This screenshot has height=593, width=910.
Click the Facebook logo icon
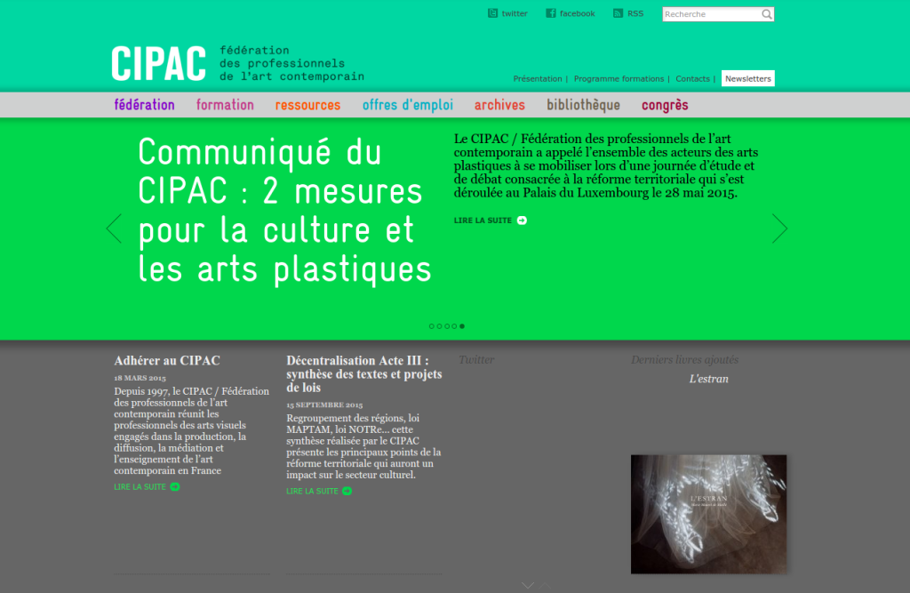551,13
